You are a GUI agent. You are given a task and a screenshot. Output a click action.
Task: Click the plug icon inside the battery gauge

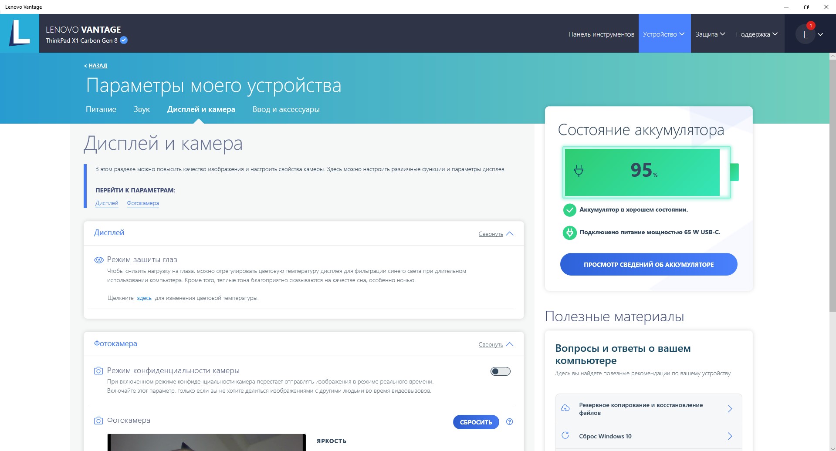tap(579, 171)
